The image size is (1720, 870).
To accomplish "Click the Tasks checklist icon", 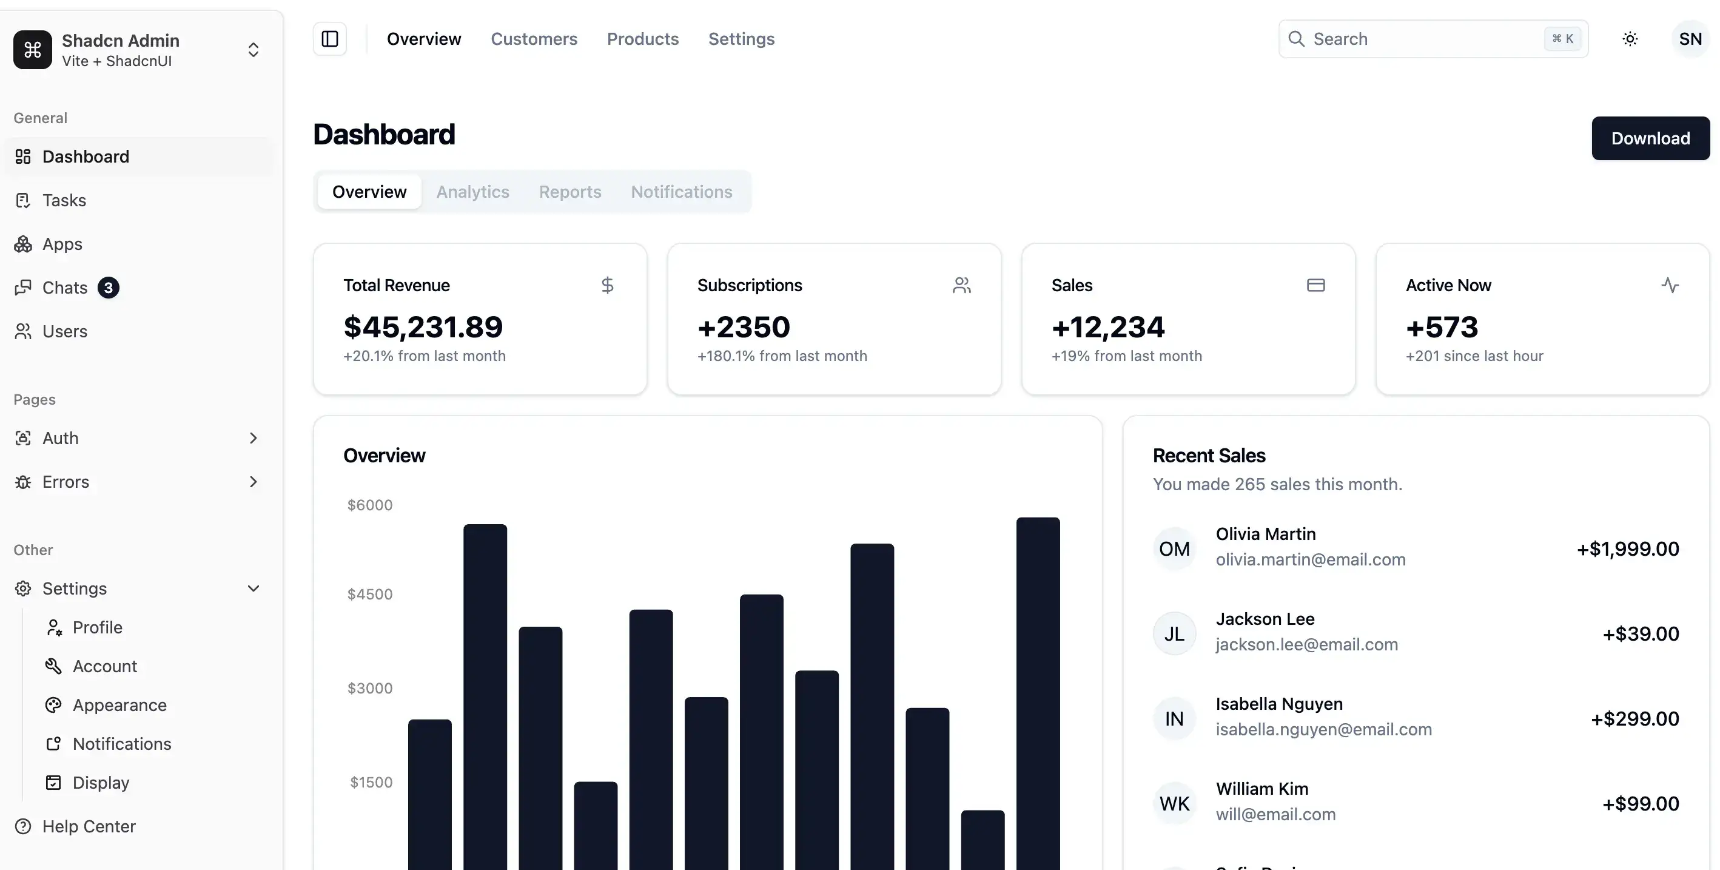I will point(22,200).
